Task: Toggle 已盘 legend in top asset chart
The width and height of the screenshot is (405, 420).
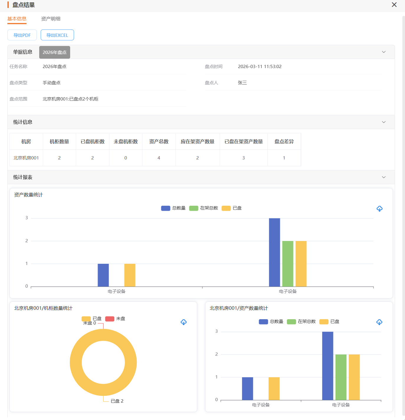Action: point(232,208)
